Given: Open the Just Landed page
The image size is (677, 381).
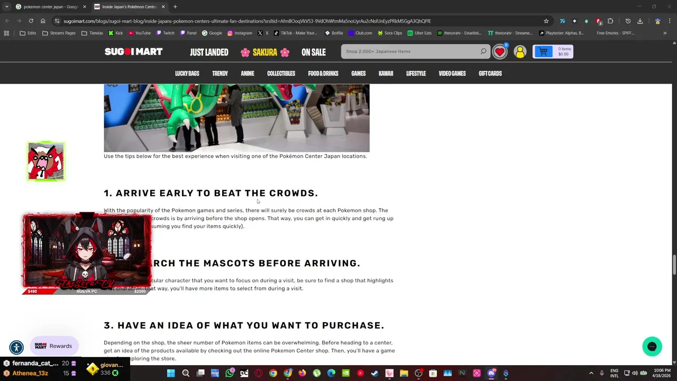Looking at the screenshot, I should (x=209, y=52).
